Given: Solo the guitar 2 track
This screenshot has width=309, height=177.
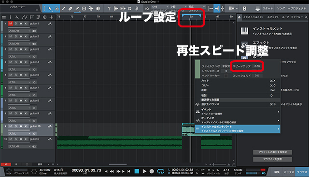Looking at the screenshot, I should click(16, 37).
